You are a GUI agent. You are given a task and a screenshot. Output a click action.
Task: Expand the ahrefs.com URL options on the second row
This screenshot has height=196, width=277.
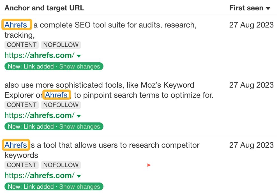click(x=79, y=116)
